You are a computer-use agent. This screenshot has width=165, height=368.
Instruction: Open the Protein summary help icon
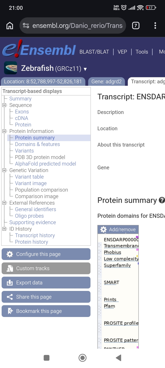(x=162, y=200)
